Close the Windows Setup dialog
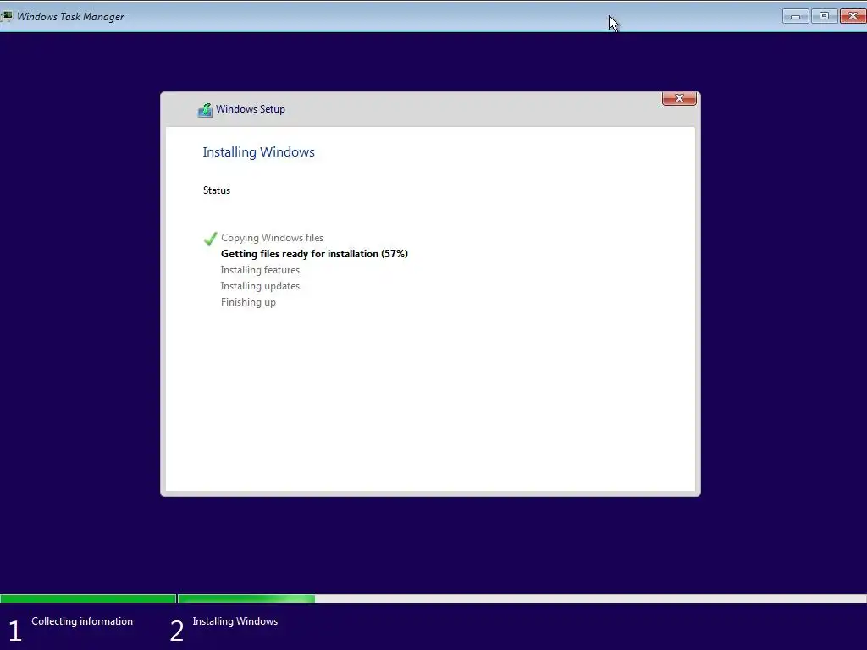 679,98
